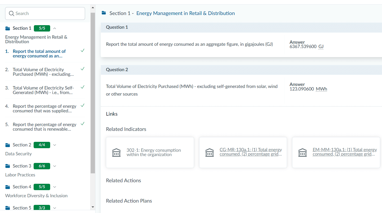Click the checkmark next to question 1
The height and width of the screenshot is (213, 382).
pos(83,51)
